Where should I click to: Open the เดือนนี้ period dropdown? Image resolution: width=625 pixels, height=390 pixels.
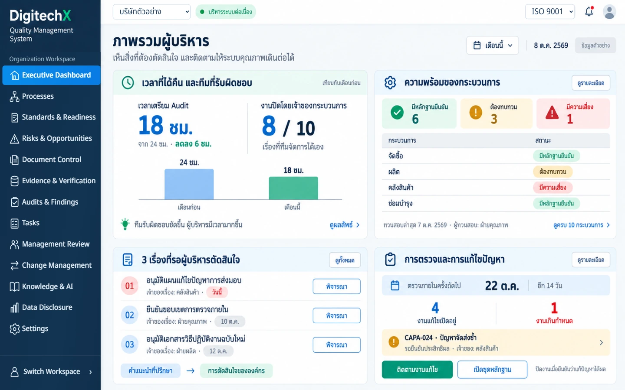click(493, 45)
